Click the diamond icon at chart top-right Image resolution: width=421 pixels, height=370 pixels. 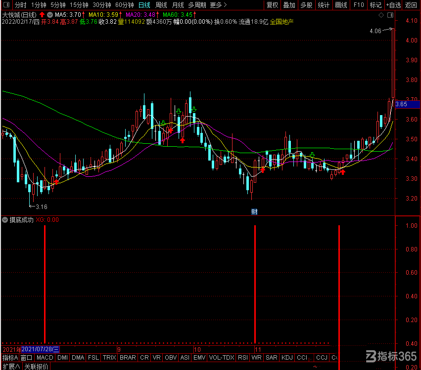coord(381,15)
